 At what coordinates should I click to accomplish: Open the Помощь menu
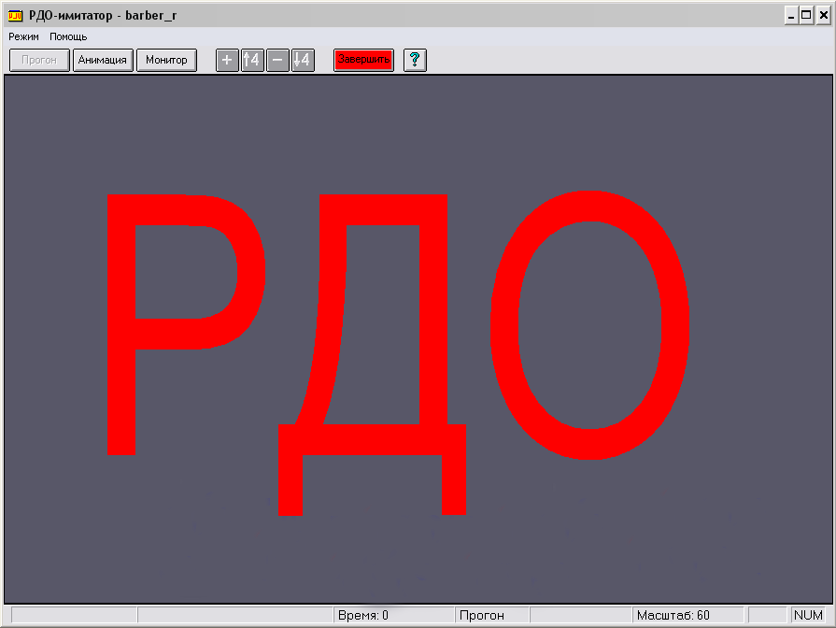pyautogui.click(x=68, y=36)
